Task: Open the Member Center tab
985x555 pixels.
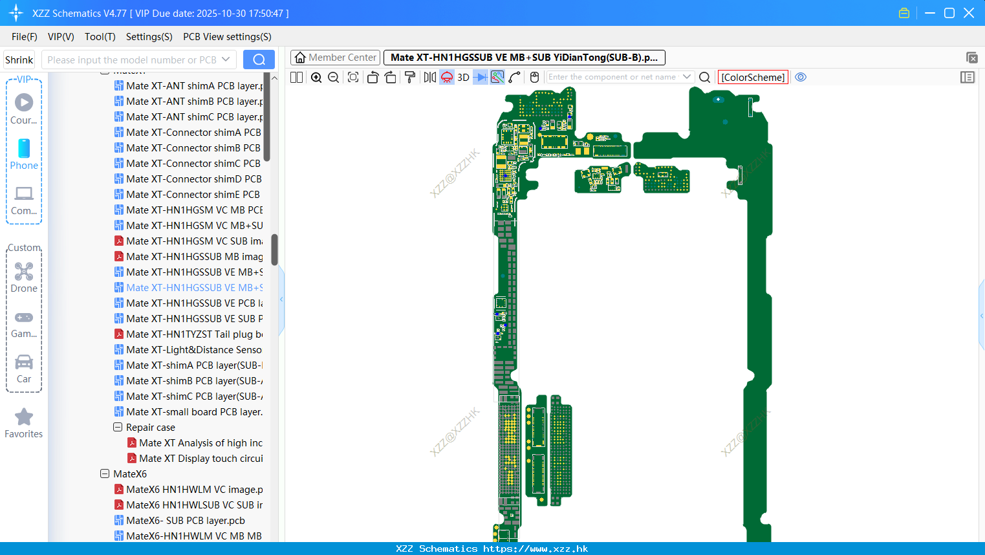Action: point(336,58)
